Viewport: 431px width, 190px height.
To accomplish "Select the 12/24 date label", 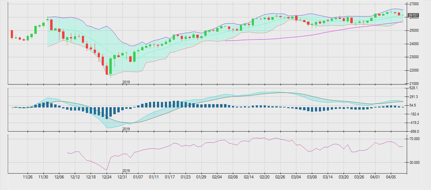I will click(x=107, y=177).
